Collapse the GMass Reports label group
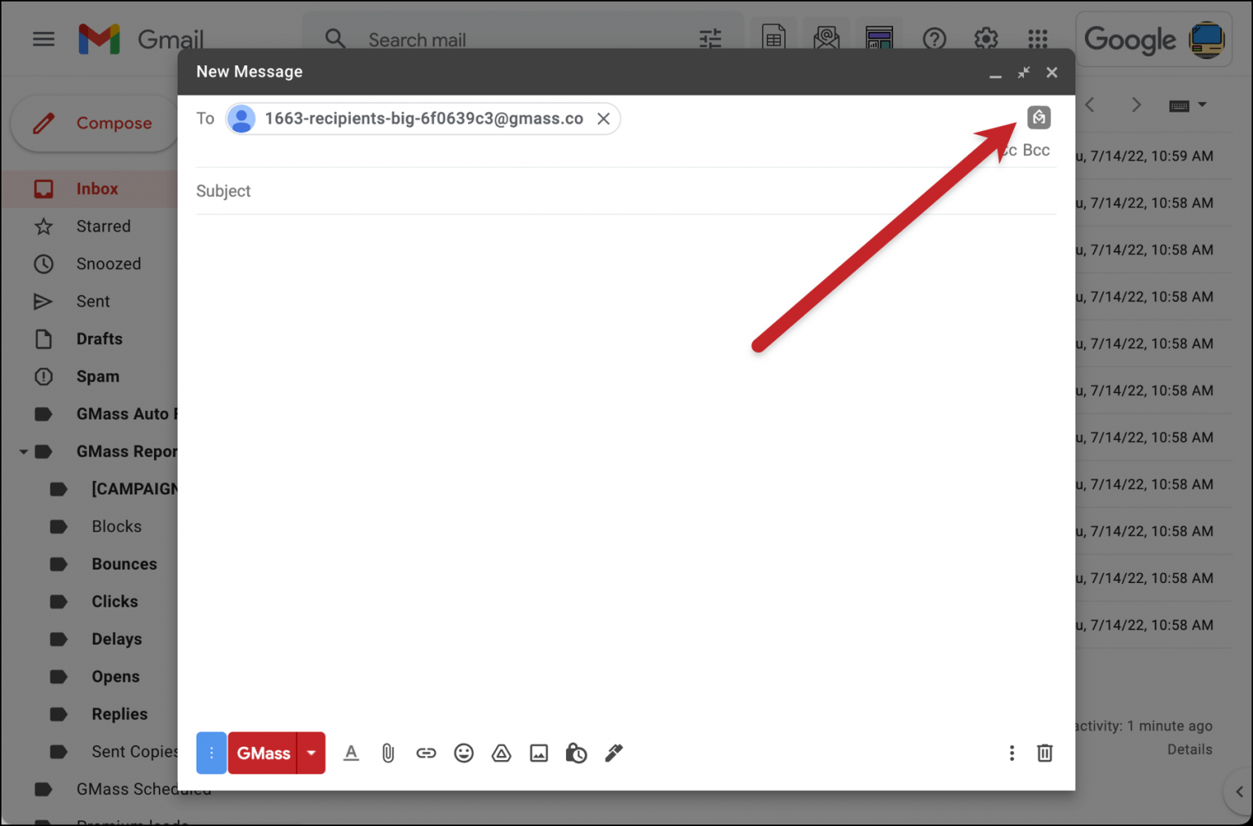This screenshot has height=826, width=1253. pos(24,451)
